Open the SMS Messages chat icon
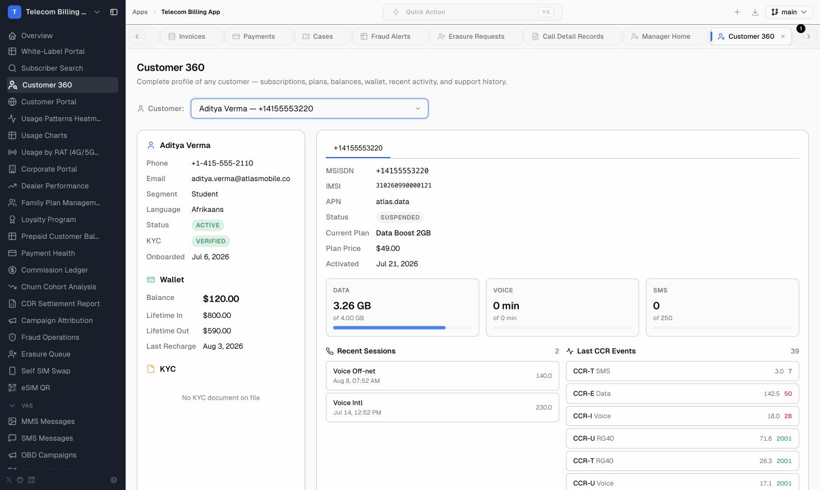Image resolution: width=820 pixels, height=490 pixels. (12, 438)
